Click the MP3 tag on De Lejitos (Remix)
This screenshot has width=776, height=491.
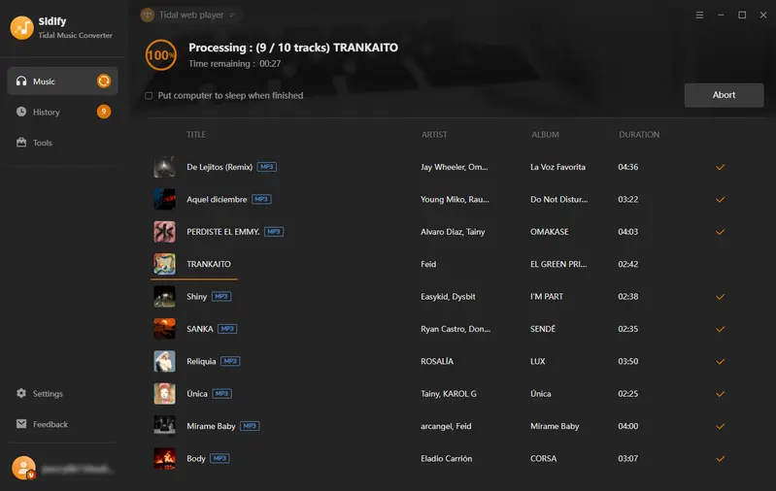click(x=267, y=167)
